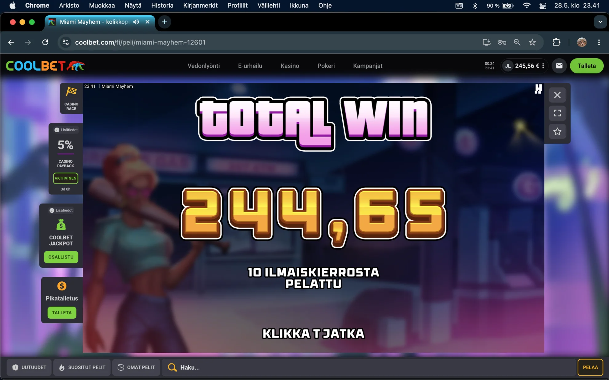Open the saved passwords key icon
The width and height of the screenshot is (609, 380).
click(x=502, y=42)
